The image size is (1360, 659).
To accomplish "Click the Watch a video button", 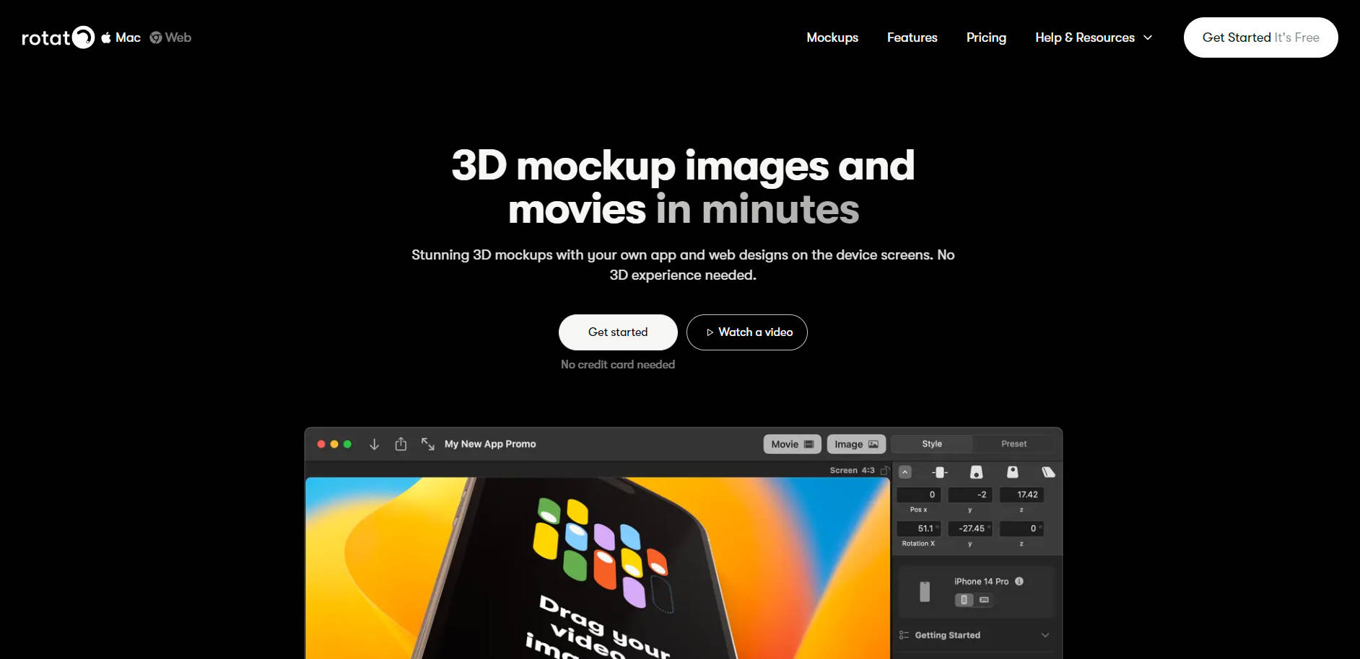I will (x=747, y=332).
